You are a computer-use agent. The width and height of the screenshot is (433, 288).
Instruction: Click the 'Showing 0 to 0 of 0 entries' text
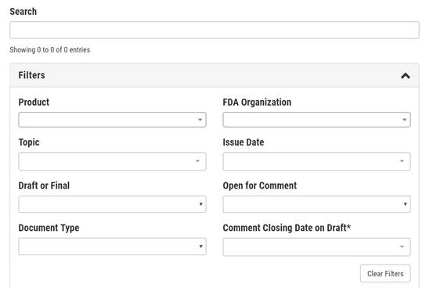tap(50, 50)
